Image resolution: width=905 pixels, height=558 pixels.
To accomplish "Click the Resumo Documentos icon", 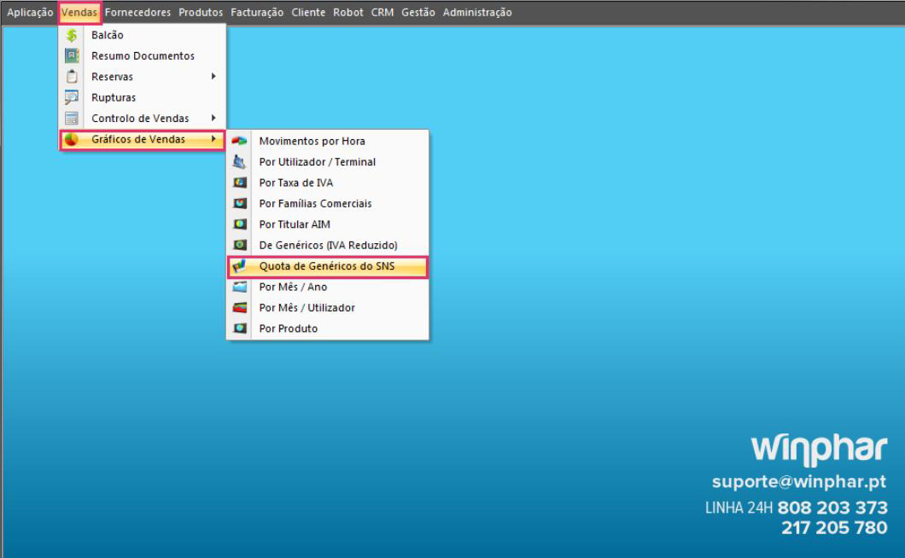I will click(x=72, y=56).
